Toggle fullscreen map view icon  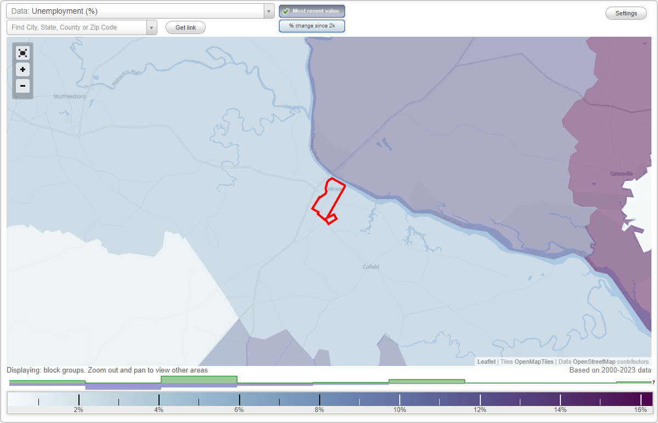pyautogui.click(x=22, y=53)
